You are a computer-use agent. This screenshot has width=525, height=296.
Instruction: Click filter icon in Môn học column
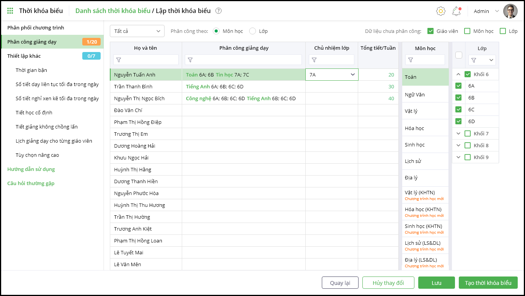[x=411, y=60]
